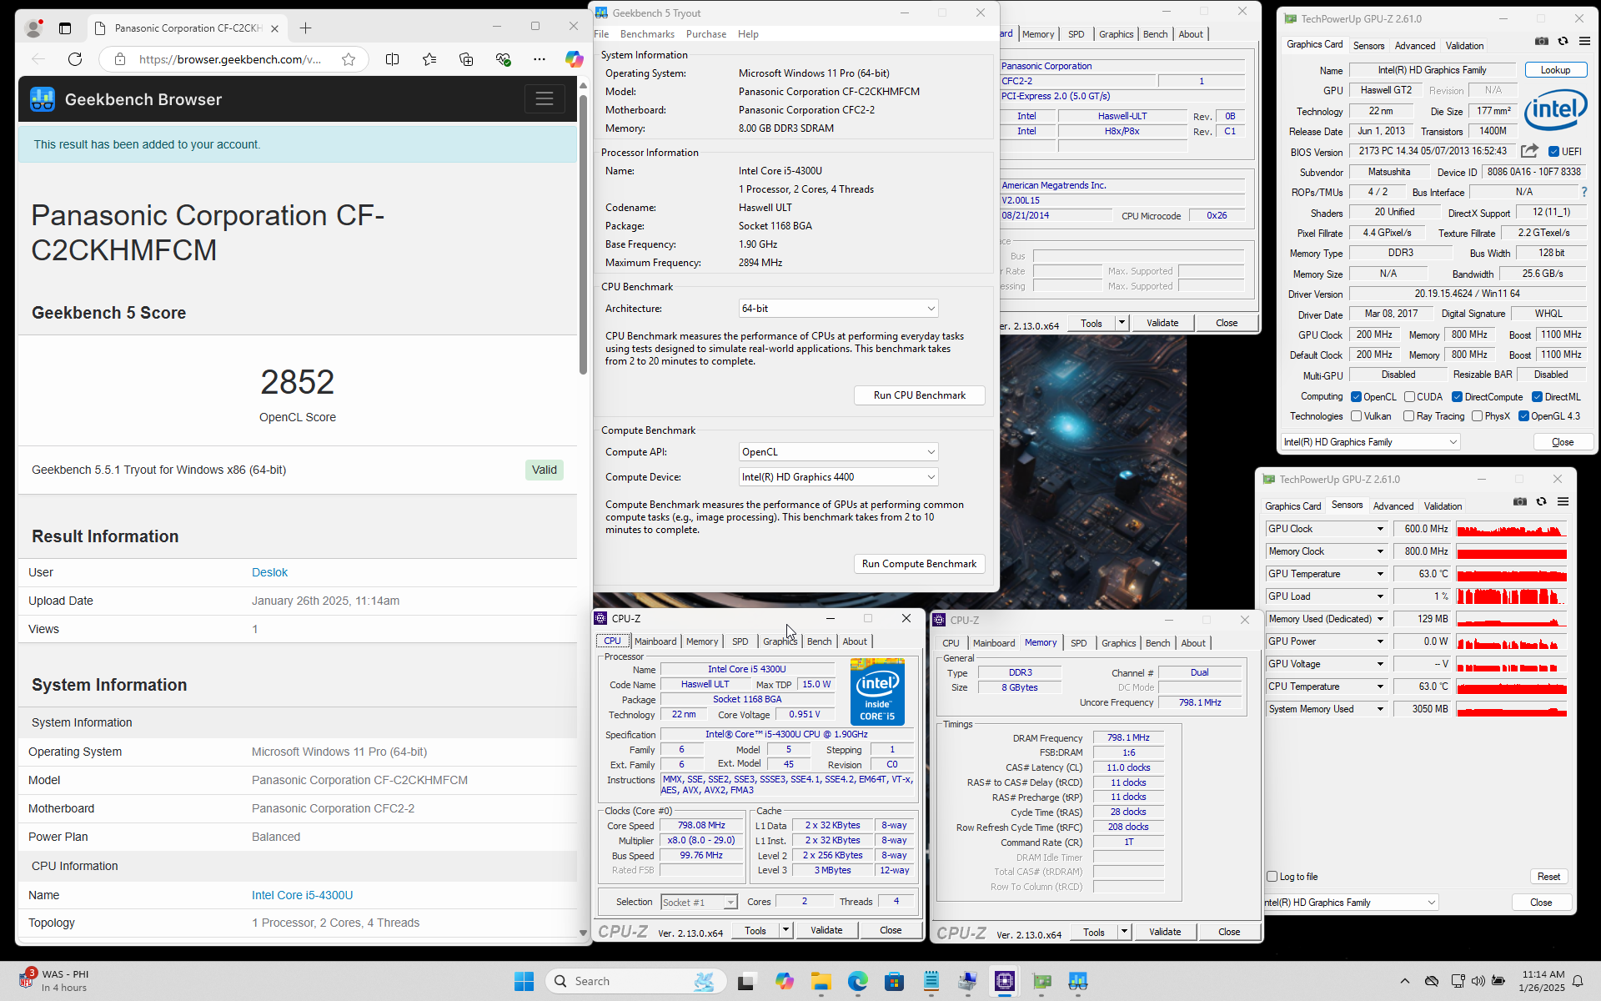Open Browser essentials heart icon
Image resolution: width=1601 pixels, height=1001 pixels.
[x=503, y=59]
